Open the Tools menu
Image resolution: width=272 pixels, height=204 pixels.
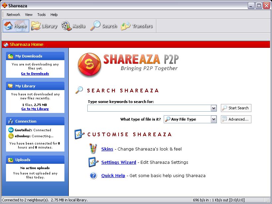tap(42, 15)
